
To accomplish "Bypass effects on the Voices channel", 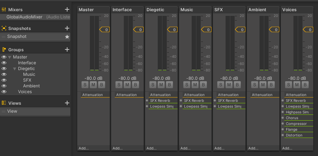I will click(x=305, y=84).
